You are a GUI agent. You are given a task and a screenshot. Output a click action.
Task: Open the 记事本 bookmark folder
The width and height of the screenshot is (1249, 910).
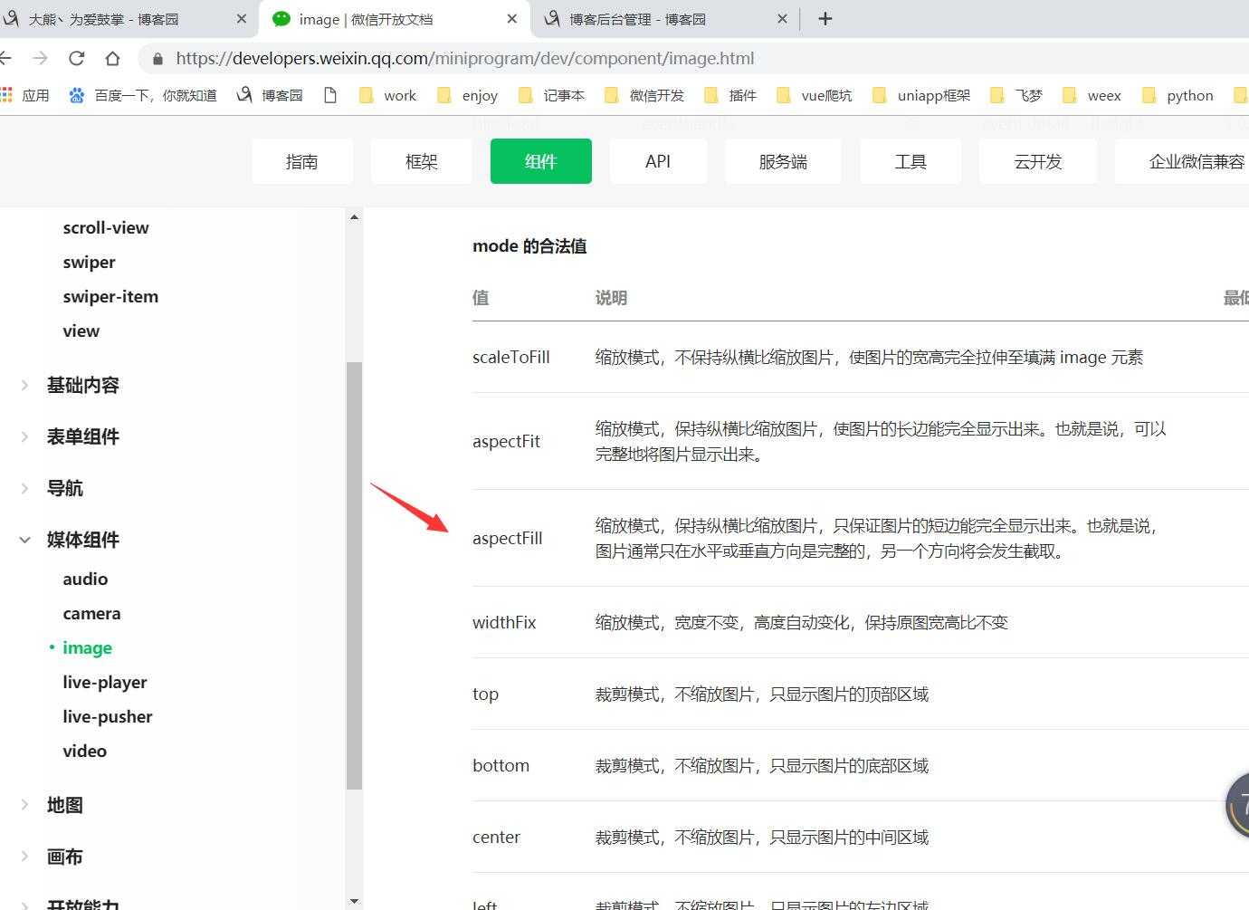tap(551, 95)
